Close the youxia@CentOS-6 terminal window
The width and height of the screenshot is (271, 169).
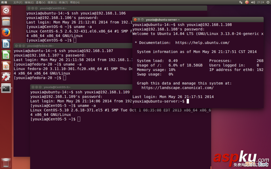point(29,8)
